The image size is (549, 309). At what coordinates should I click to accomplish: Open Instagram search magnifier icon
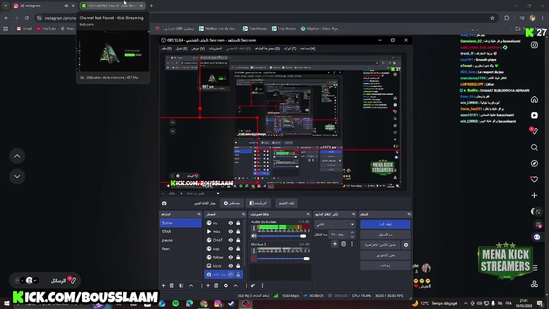(534, 148)
